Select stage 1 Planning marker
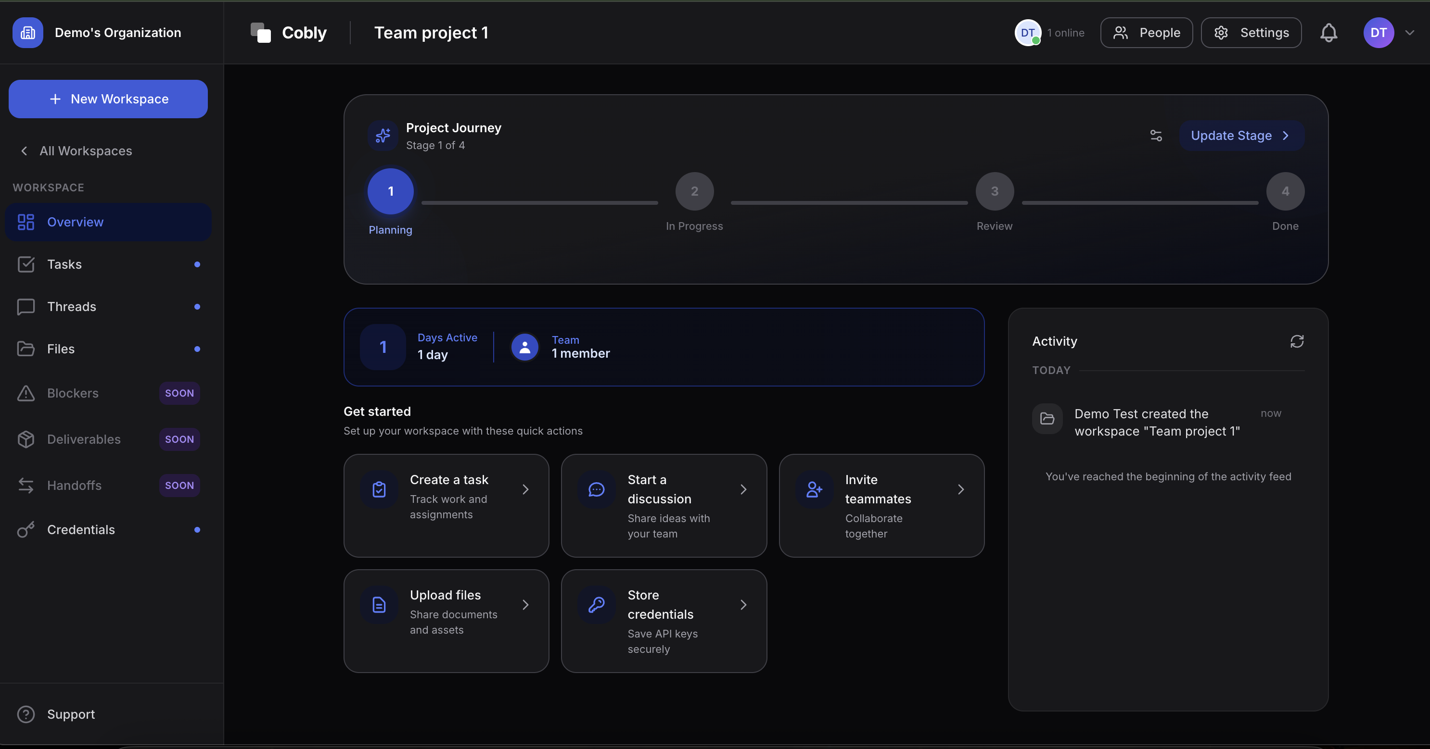Screen dimensions: 1430x749 [x=390, y=191]
